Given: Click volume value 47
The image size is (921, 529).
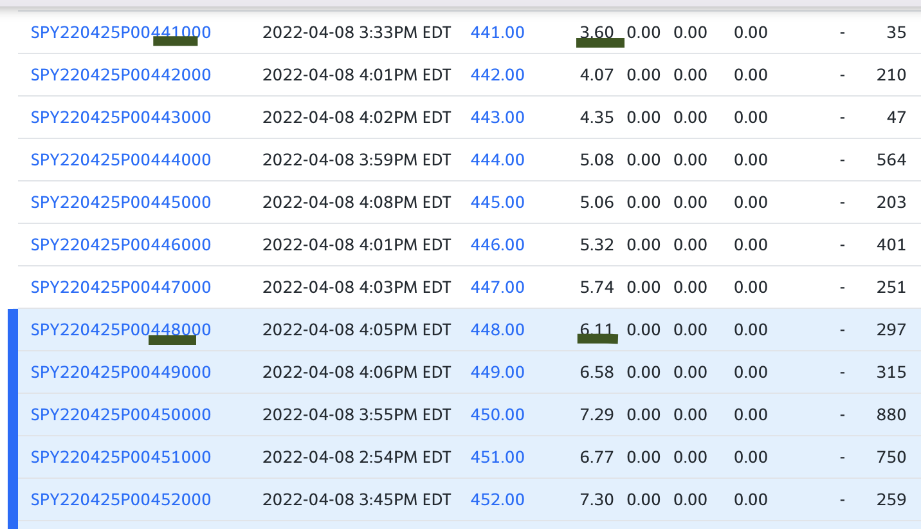Looking at the screenshot, I should (896, 117).
